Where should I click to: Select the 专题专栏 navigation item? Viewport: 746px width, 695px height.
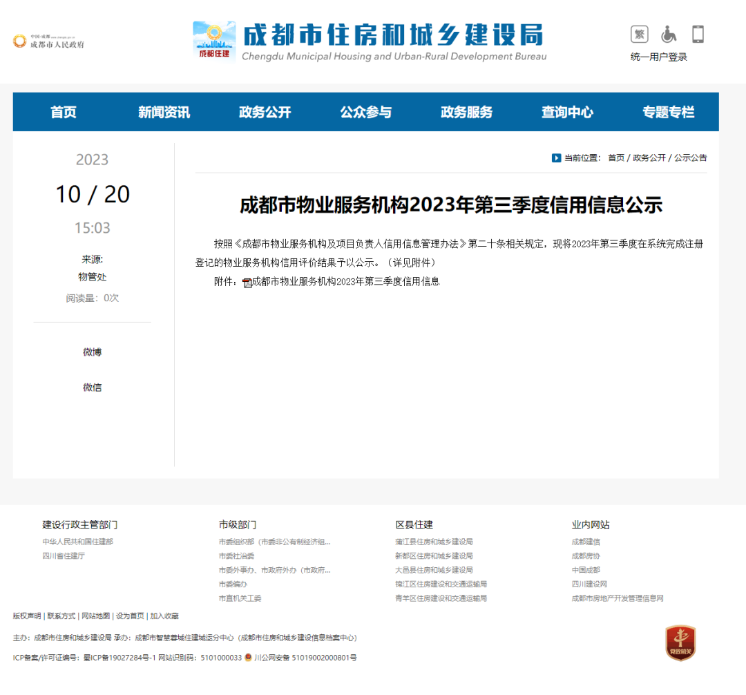click(x=668, y=113)
